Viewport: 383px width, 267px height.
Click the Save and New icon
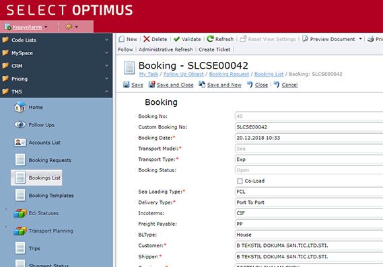click(x=202, y=85)
